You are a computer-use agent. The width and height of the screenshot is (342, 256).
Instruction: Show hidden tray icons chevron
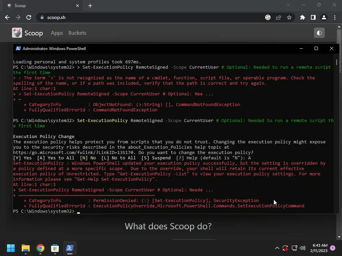(277, 248)
